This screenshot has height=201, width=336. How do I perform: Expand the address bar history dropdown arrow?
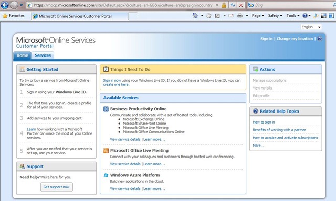click(x=217, y=5)
